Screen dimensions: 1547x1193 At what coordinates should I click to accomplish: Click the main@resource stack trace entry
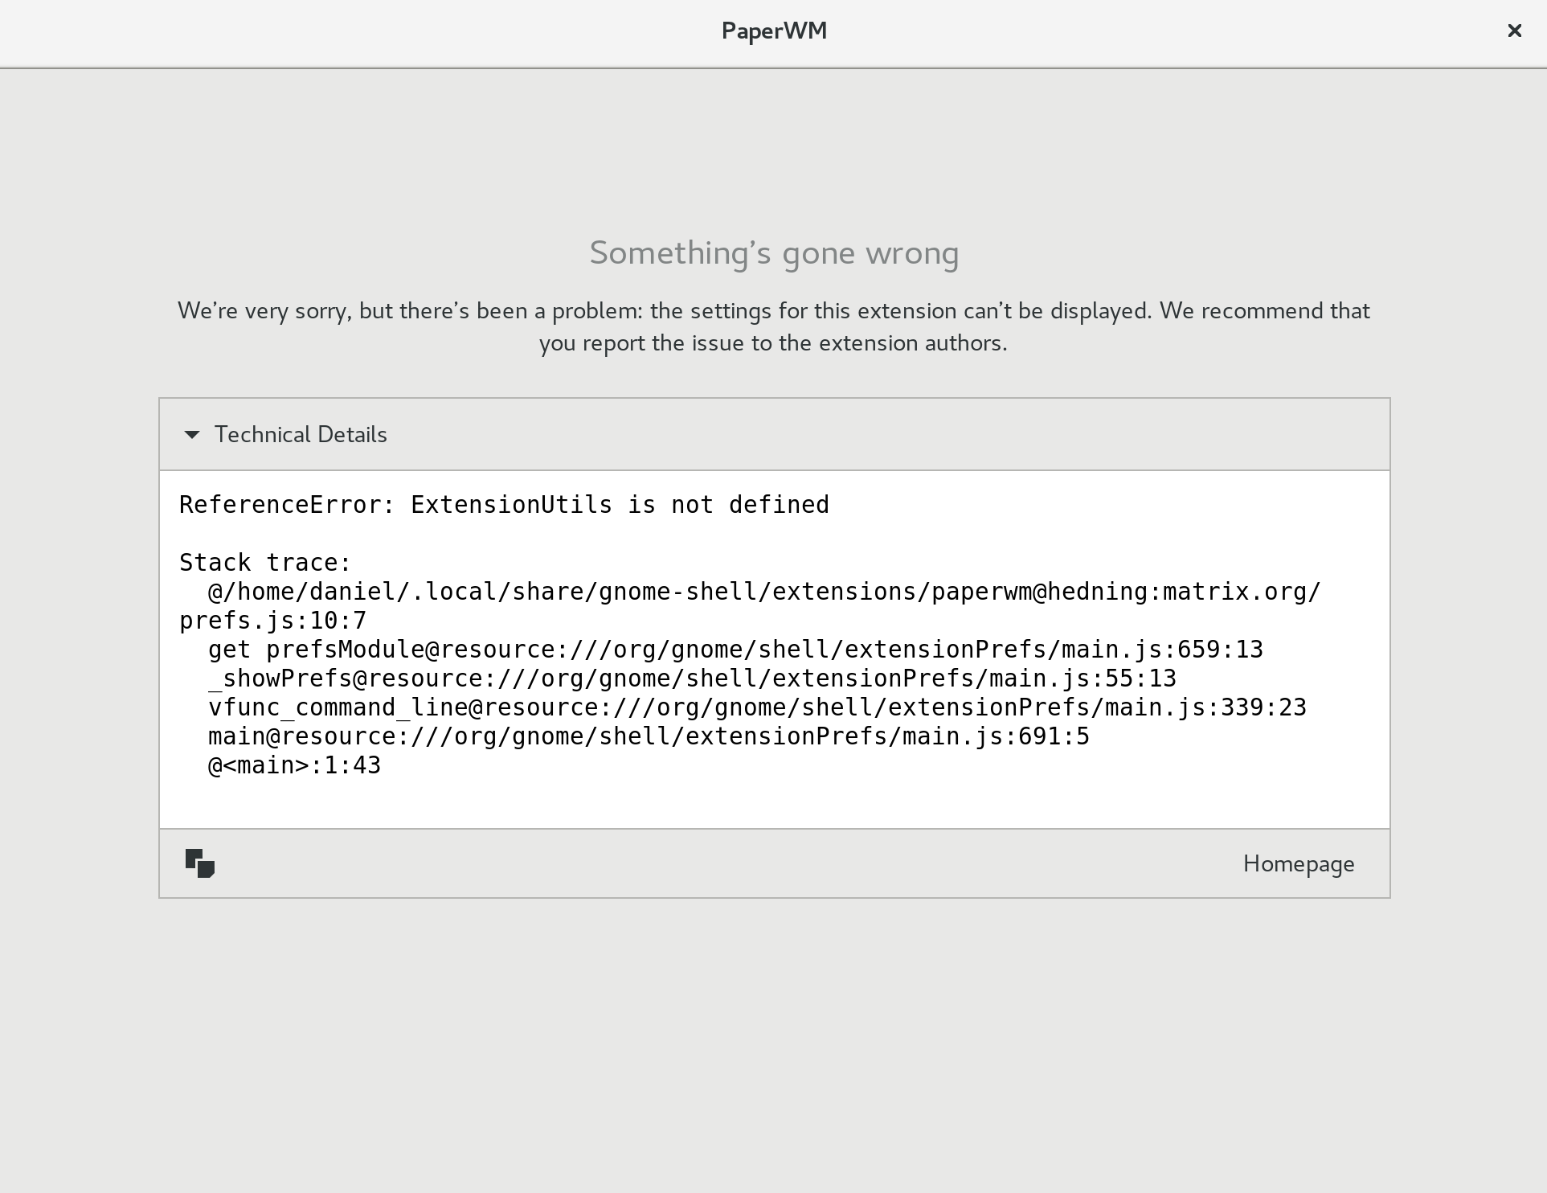pos(648,736)
